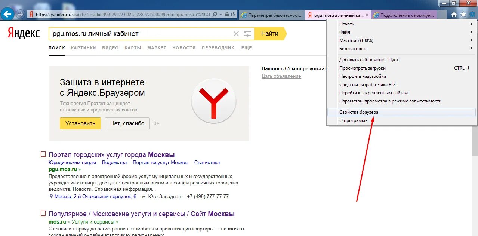Click the security lock icon in address bar
The height and width of the screenshot is (236, 478).
227,15
